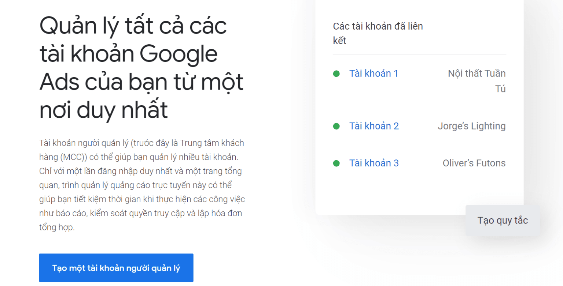Select the Tài khoản 3 link
Viewport: 563px width, 286px height.
click(x=374, y=163)
